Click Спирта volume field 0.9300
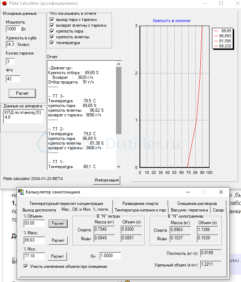Screen dimensions: 241x282 132,229
